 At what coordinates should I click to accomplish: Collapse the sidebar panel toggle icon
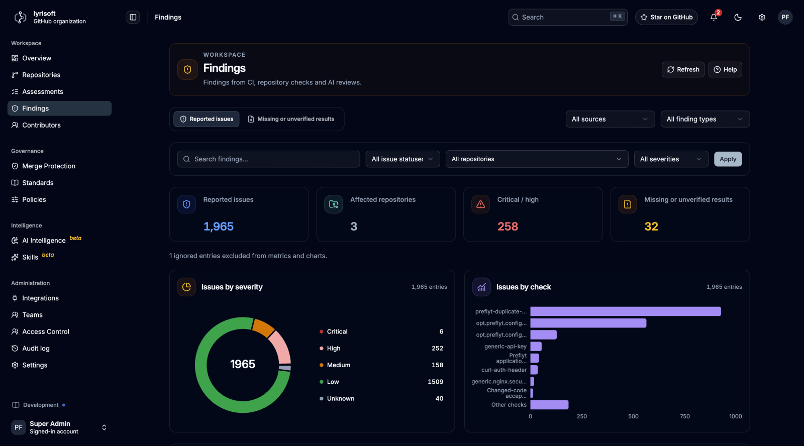pyautogui.click(x=133, y=17)
